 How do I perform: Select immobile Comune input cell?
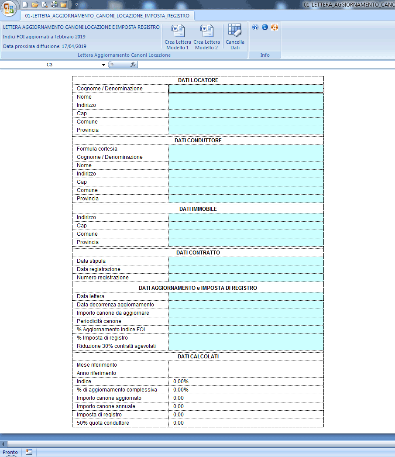[x=246, y=234]
